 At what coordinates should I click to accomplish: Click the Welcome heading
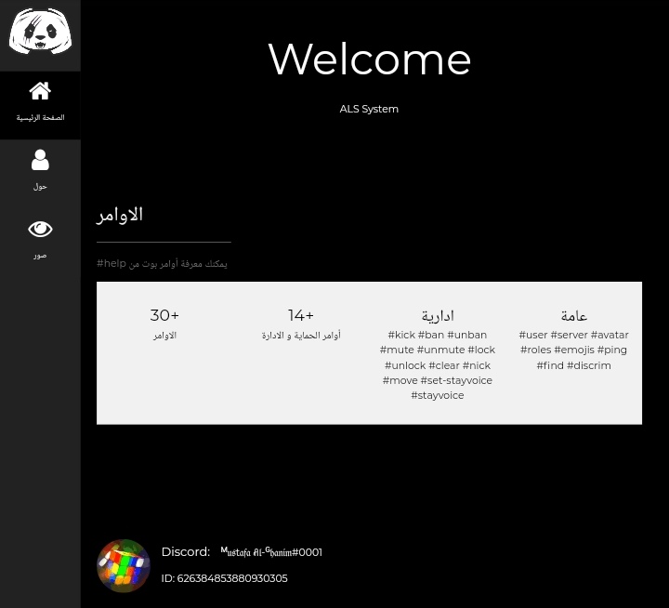(369, 59)
